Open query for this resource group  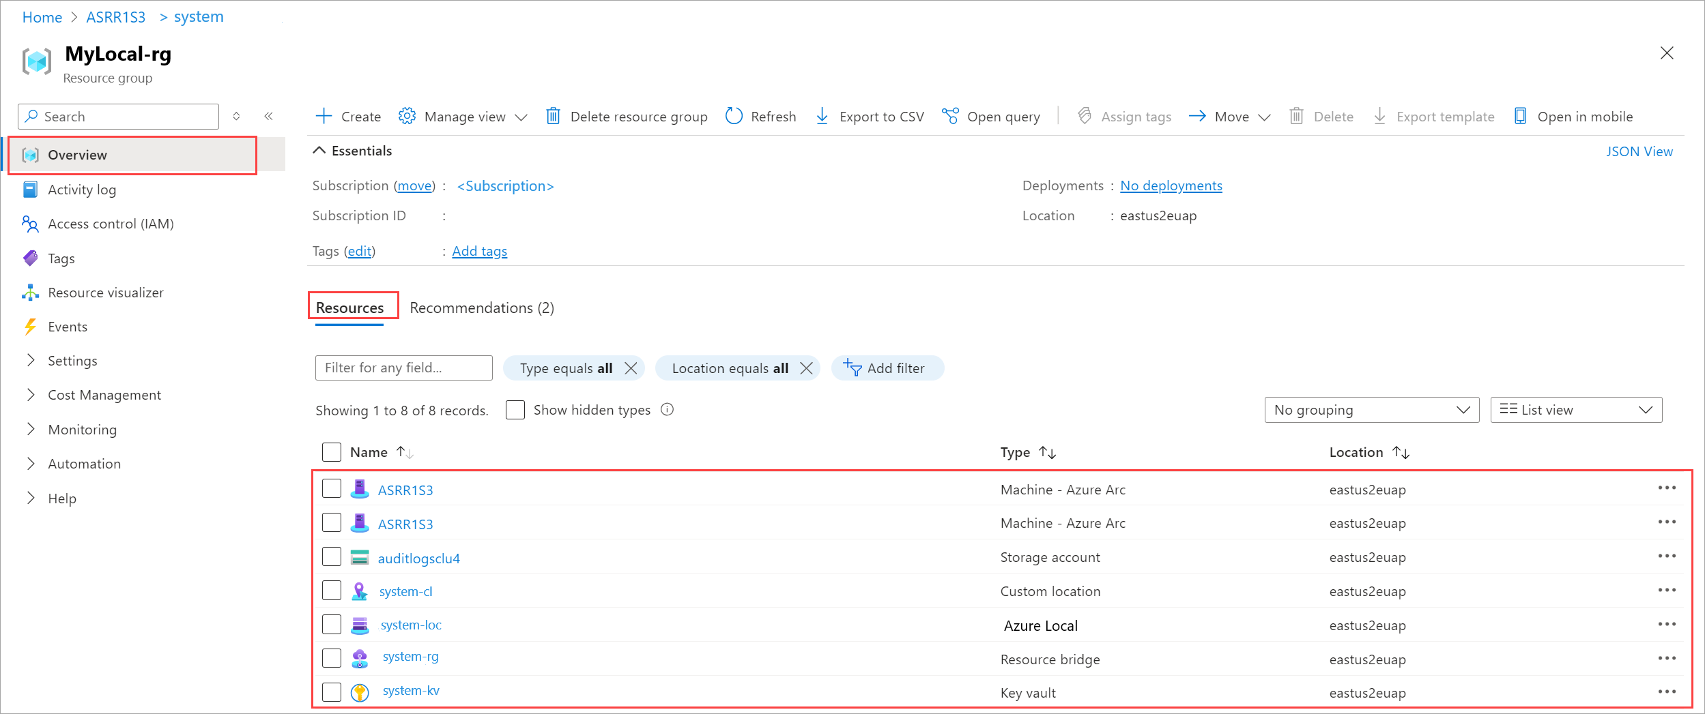[x=992, y=116]
